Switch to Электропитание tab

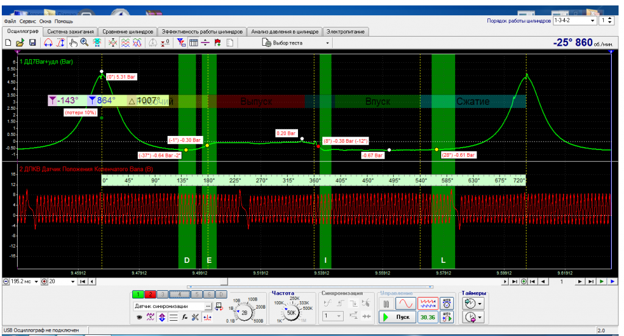[346, 32]
